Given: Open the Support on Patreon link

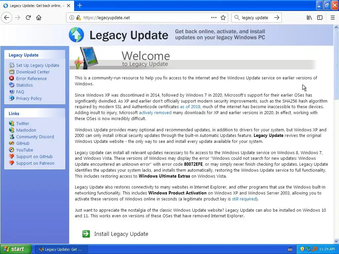Looking at the screenshot, I should (35, 163).
